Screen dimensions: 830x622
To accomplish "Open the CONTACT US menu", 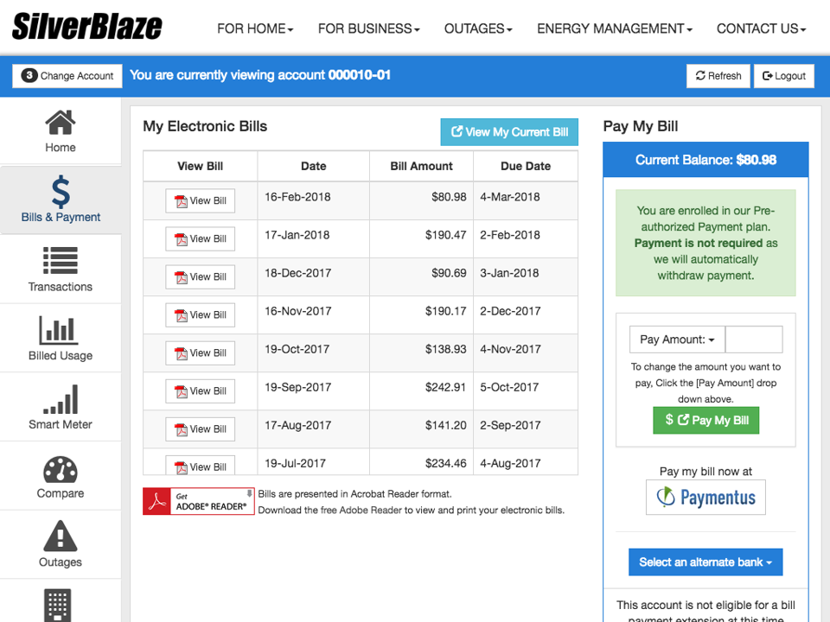I will 760,29.
